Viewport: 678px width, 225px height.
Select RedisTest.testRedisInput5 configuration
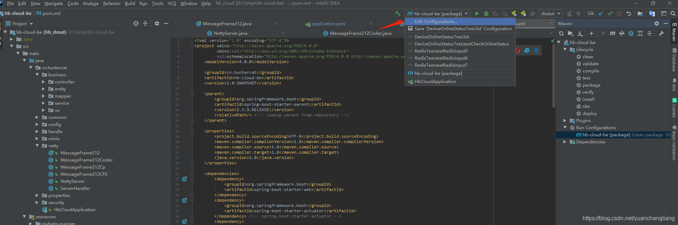[460, 51]
